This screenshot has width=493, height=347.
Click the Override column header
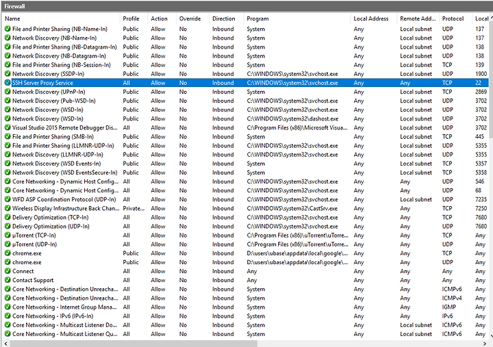point(192,18)
